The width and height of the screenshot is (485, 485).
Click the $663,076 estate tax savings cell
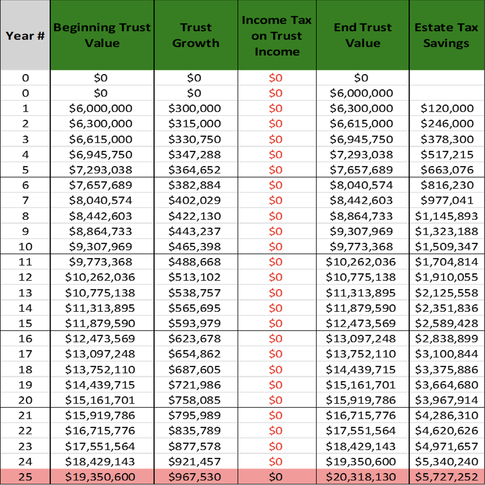click(447, 170)
